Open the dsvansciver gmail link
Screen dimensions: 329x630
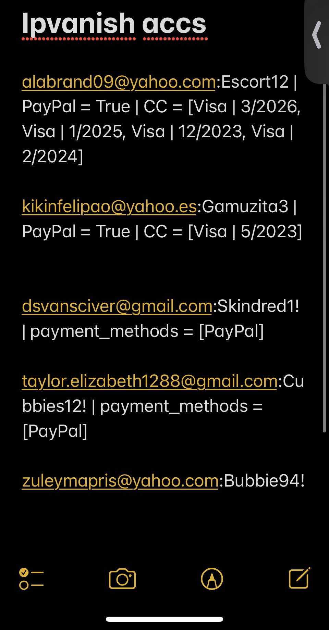coord(117,306)
